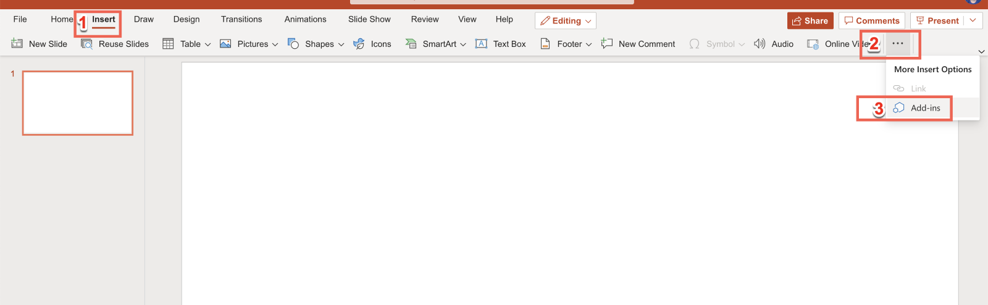Viewport: 988px width, 305px height.
Task: Insert Icons from the ribbon
Action: coord(372,44)
